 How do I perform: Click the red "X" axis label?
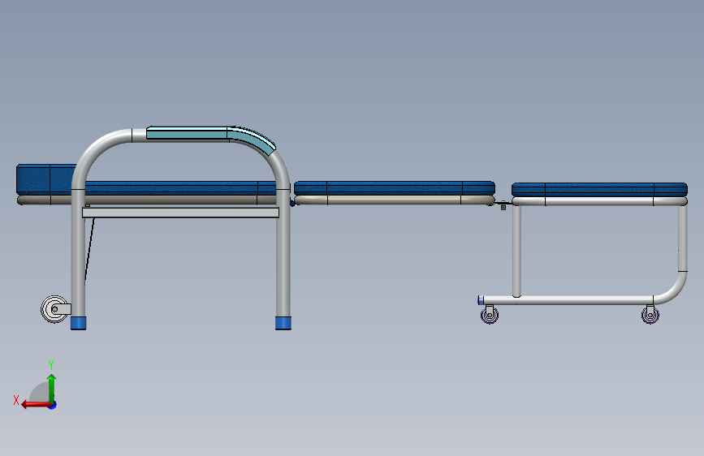(x=16, y=400)
